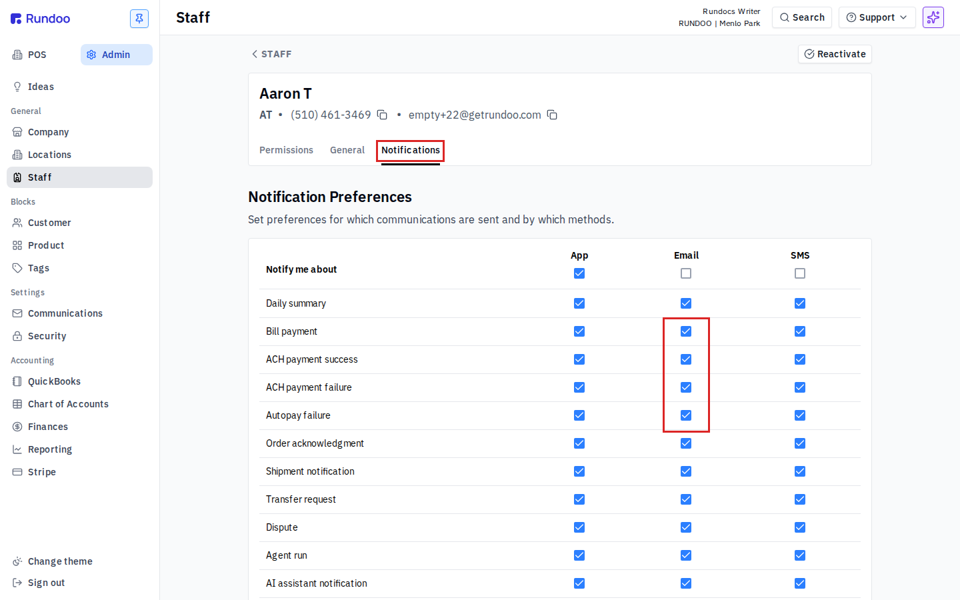Switch to the Permissions tab
Screen dimensions: 960x600
[286, 150]
